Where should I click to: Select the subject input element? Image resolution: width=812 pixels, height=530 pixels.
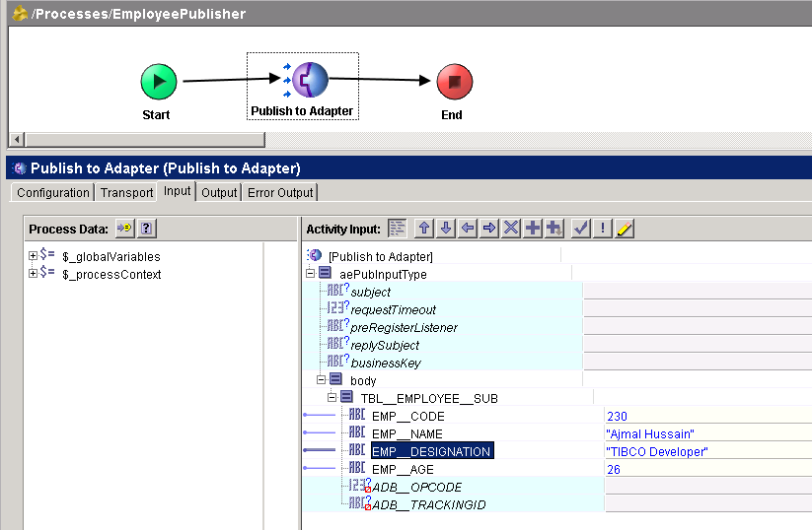point(371,293)
